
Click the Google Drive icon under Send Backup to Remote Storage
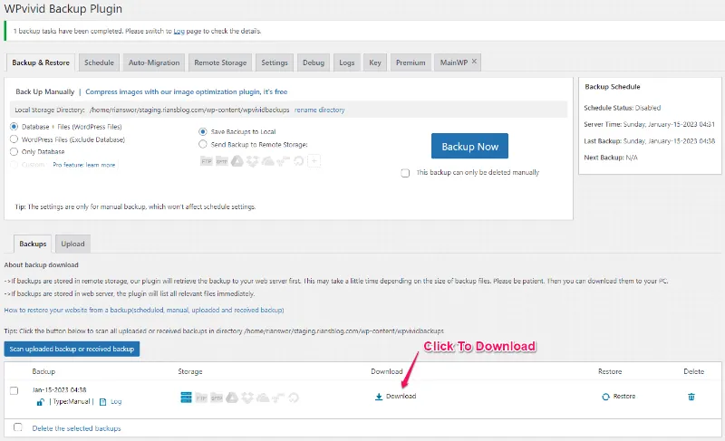click(237, 161)
